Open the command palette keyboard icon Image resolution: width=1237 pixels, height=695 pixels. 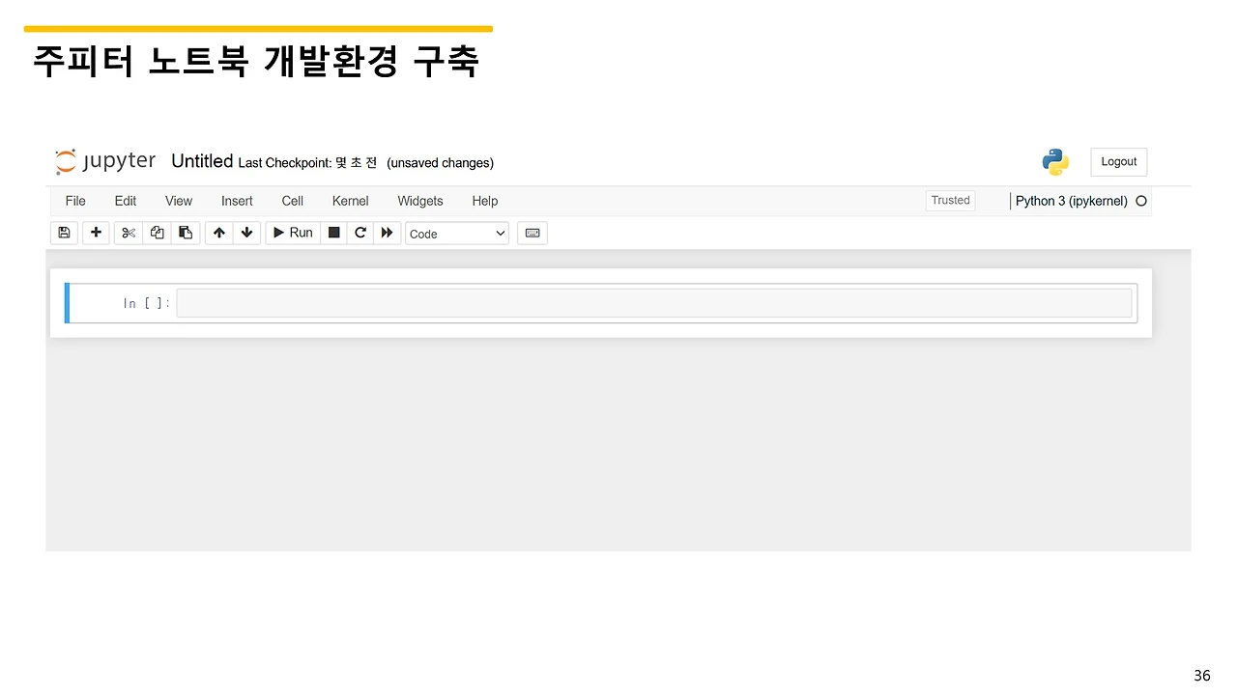532,233
